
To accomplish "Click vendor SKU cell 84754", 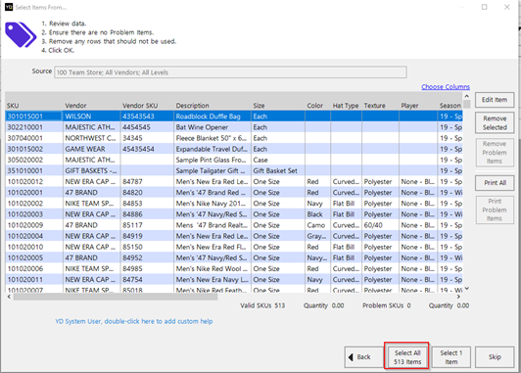I will click(147, 280).
